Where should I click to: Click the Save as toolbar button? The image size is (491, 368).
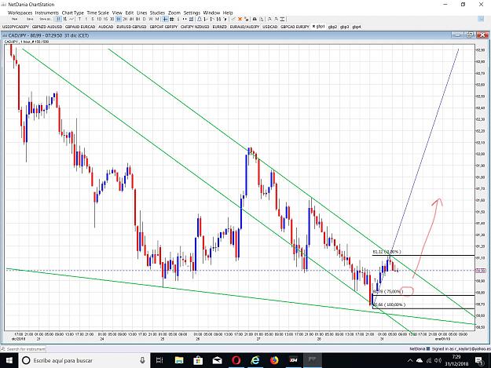(x=46, y=19)
